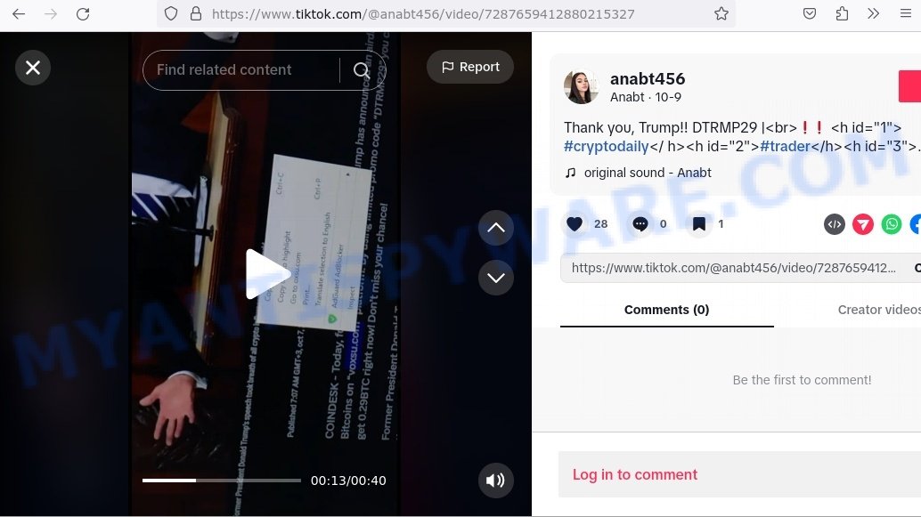
Task: Mute the video sound
Action: click(x=496, y=481)
